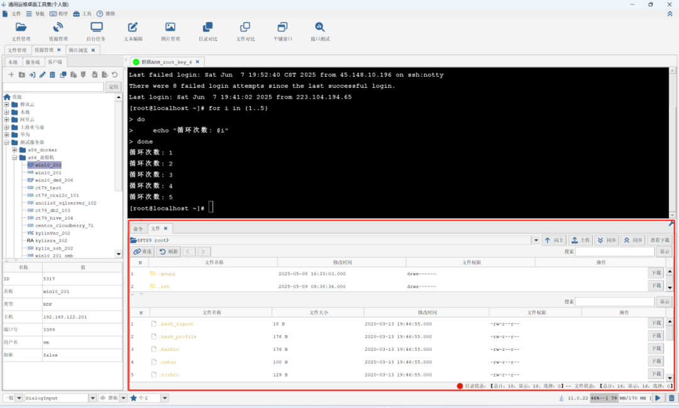This screenshot has height=408, width=679.
Task: Click 下载 button for .gnupg row
Action: (656, 272)
